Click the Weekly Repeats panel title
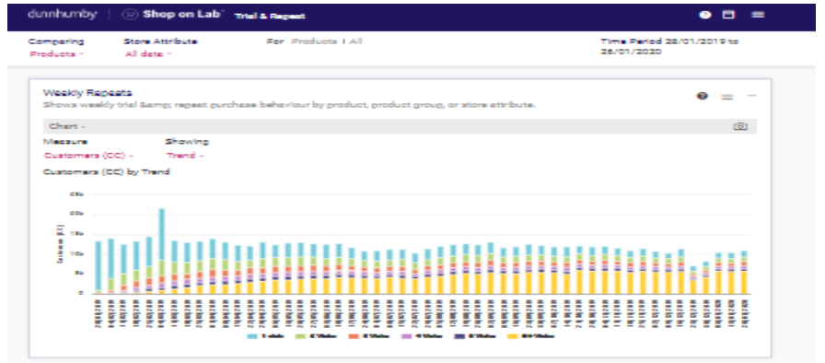825x363 pixels. tap(87, 92)
